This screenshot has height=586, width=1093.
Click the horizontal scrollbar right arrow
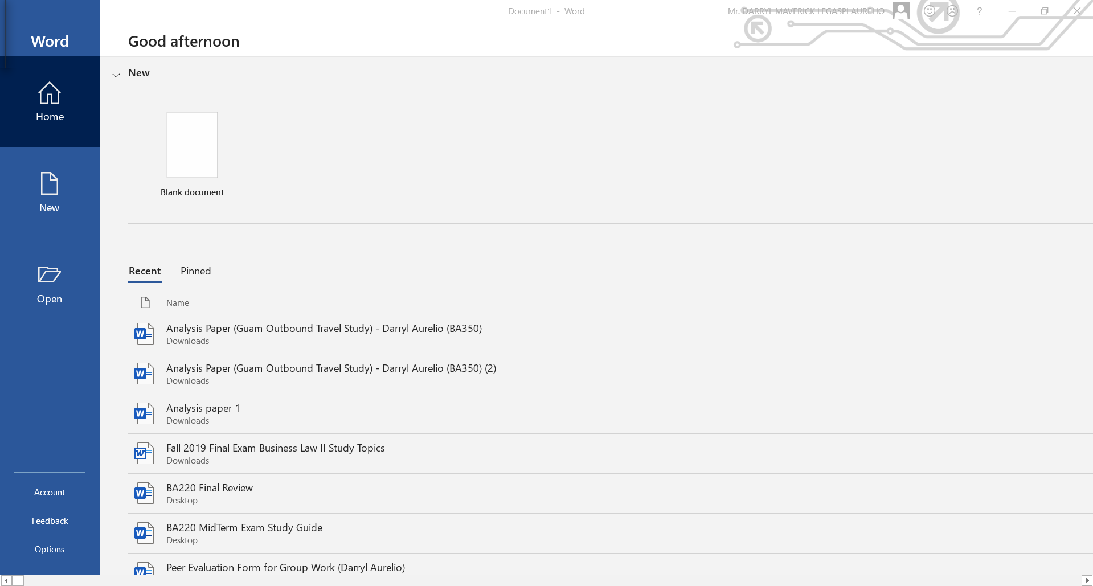[1087, 580]
